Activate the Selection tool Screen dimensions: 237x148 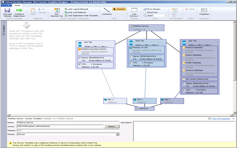pos(119,9)
